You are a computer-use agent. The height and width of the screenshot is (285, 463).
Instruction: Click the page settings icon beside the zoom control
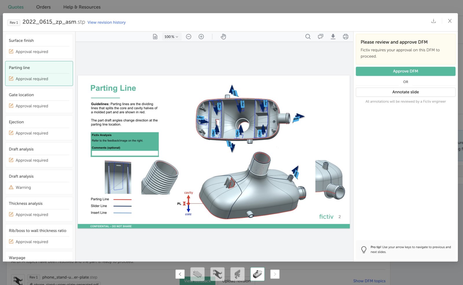click(155, 36)
